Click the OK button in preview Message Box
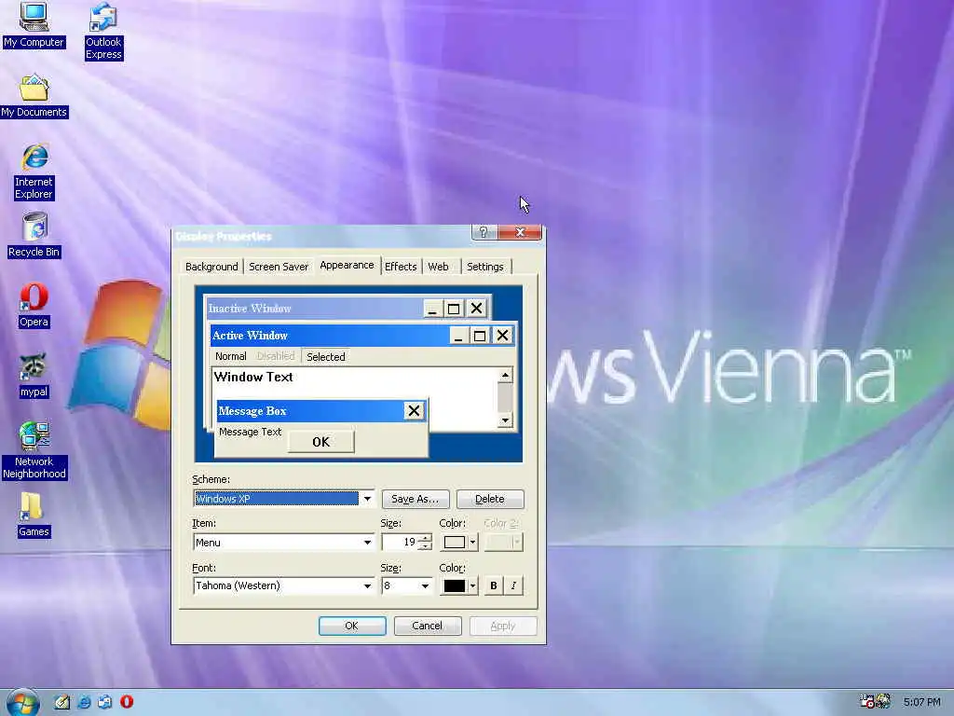954x716 pixels. [320, 442]
